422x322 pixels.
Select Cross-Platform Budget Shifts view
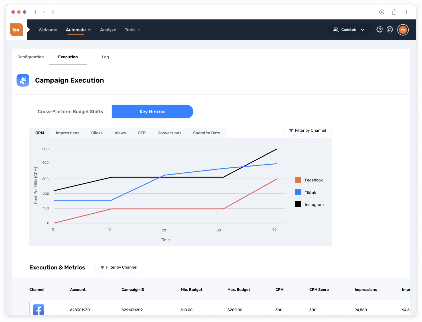pyautogui.click(x=70, y=111)
